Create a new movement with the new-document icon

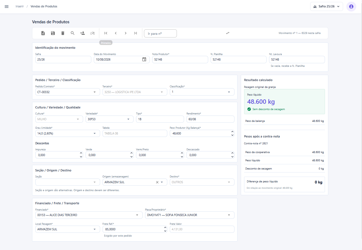(43, 33)
